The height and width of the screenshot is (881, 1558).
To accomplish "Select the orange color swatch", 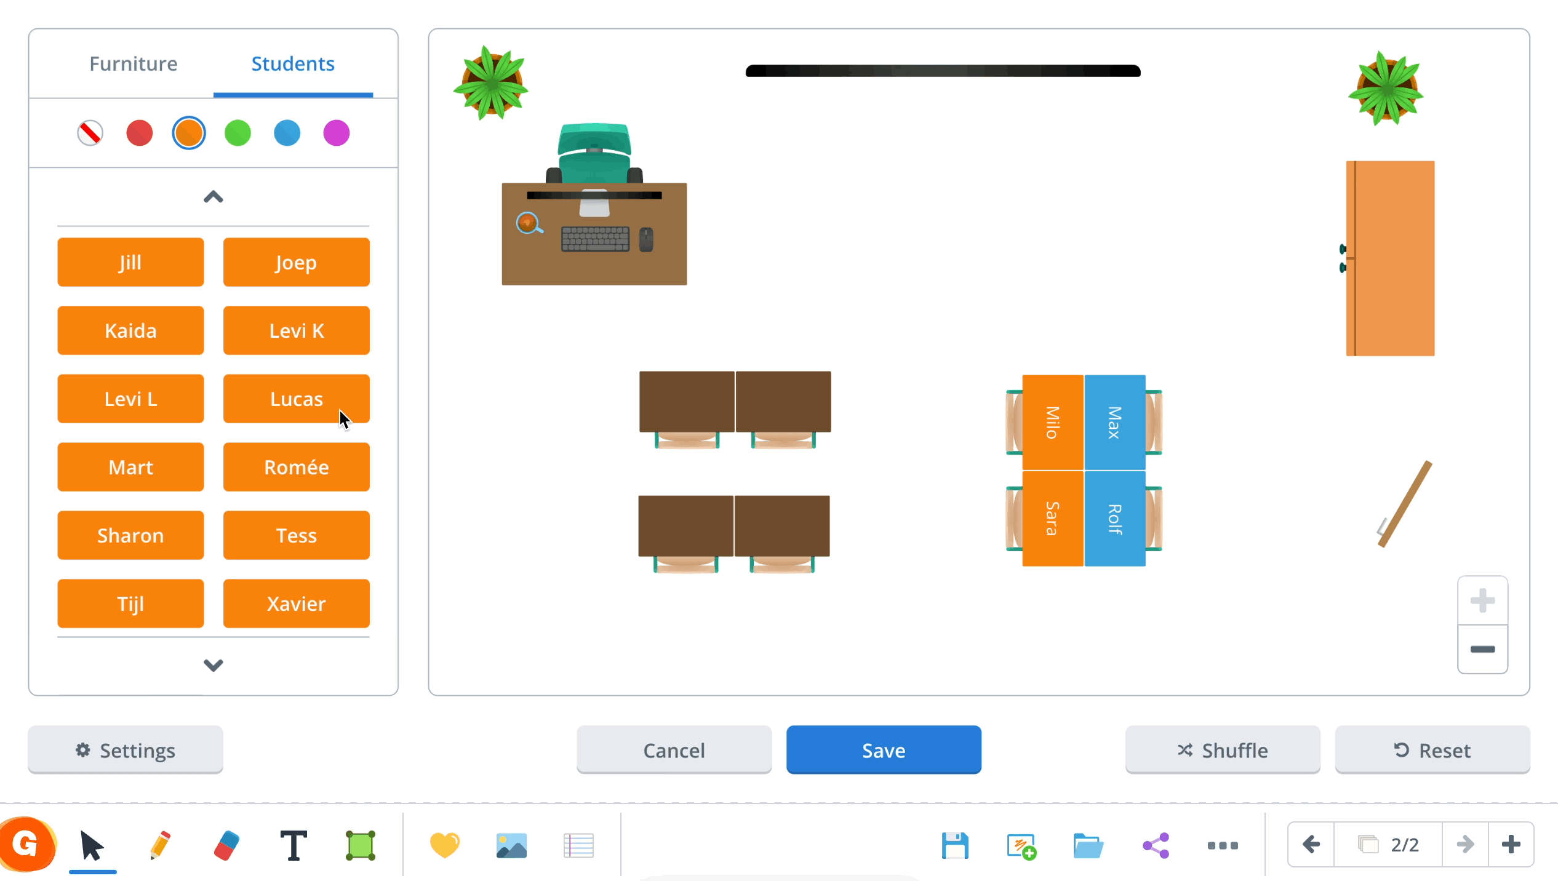I will pos(188,132).
